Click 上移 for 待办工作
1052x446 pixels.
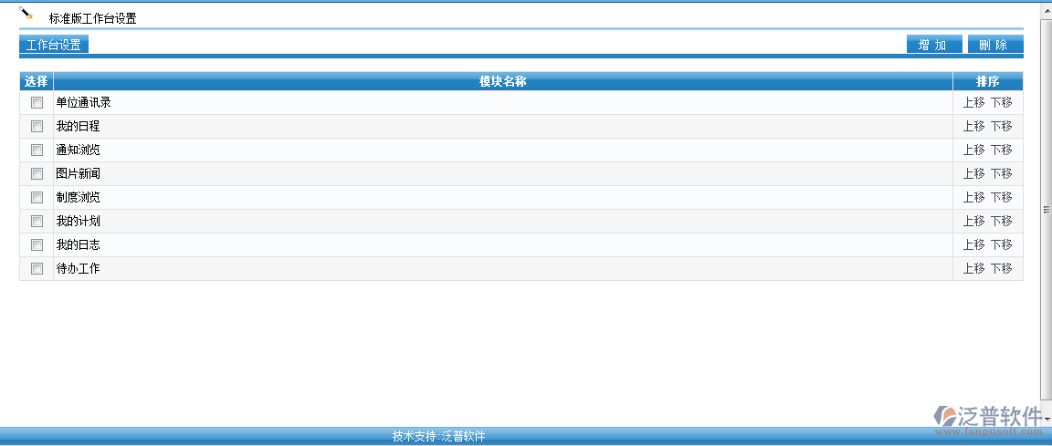click(x=974, y=268)
